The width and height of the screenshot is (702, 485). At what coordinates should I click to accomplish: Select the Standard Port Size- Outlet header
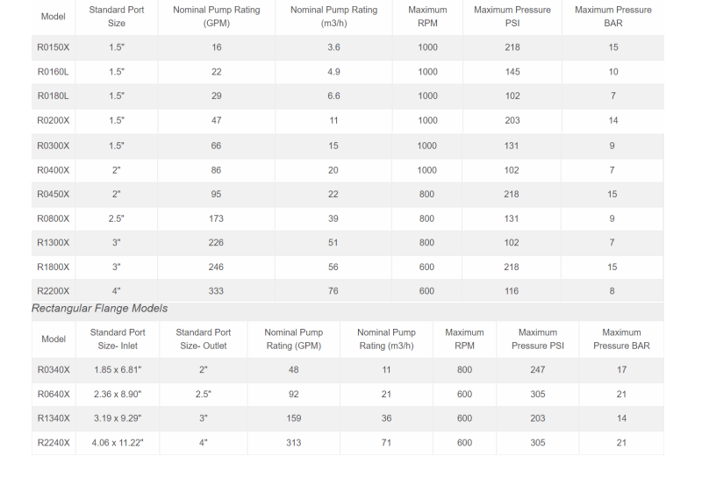click(x=203, y=339)
